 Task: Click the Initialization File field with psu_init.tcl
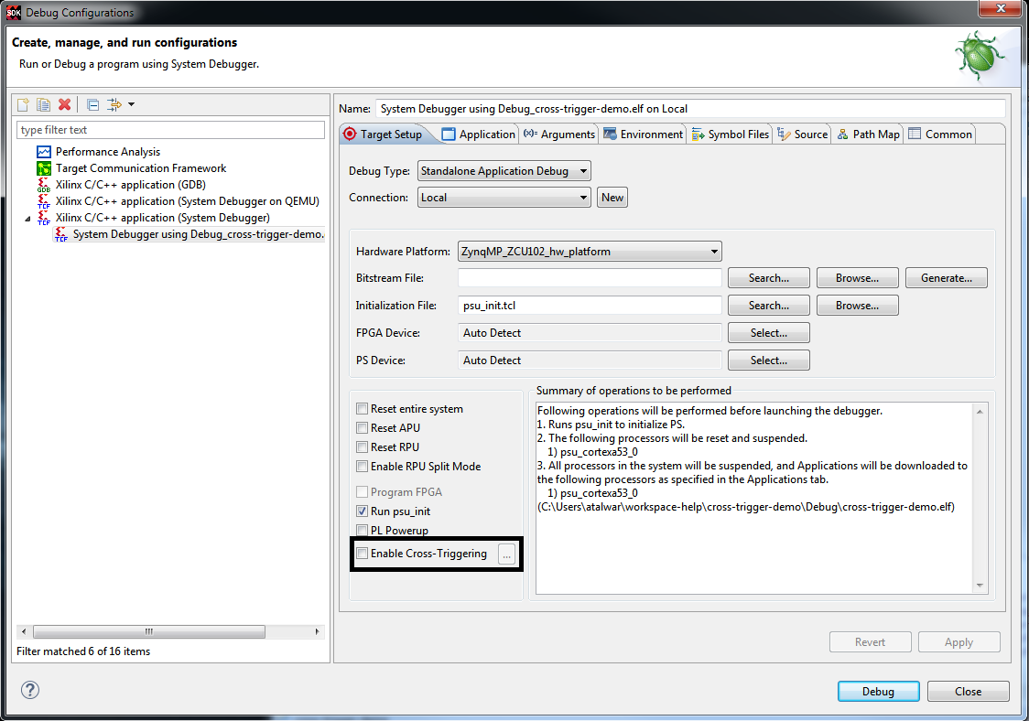[x=590, y=306]
